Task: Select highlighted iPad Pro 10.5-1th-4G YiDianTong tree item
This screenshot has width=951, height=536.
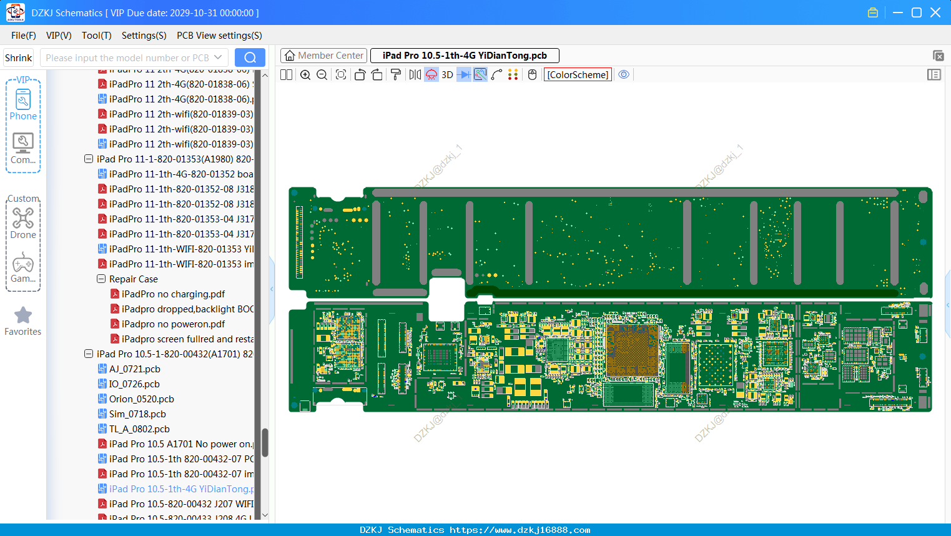Action: [x=175, y=489]
